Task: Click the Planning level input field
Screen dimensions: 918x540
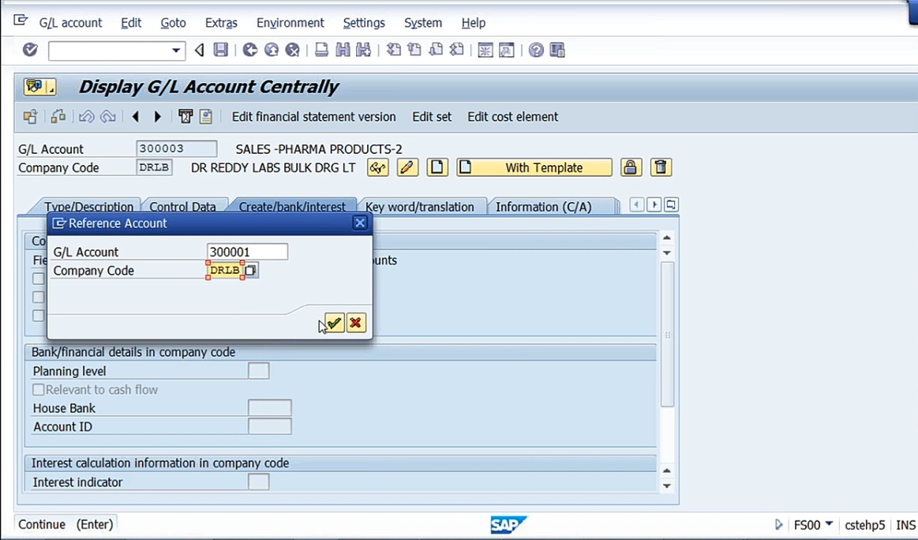Action: pos(258,371)
